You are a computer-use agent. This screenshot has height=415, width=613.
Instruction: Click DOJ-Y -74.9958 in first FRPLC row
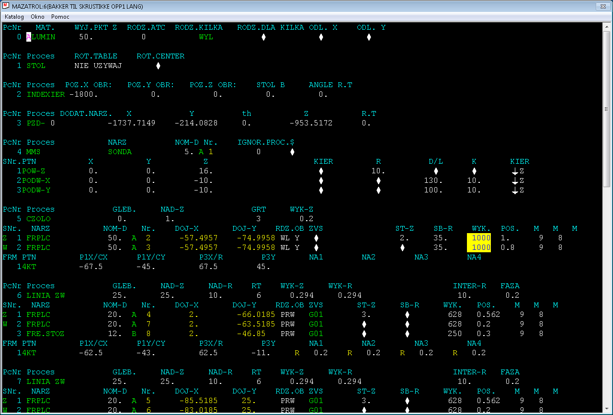256,238
